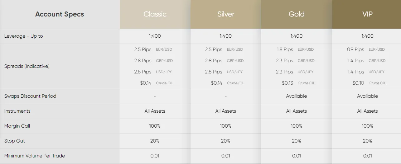The width and height of the screenshot is (401, 164).
Task: Click the Leverage - Up to row label
Action: click(x=24, y=36)
